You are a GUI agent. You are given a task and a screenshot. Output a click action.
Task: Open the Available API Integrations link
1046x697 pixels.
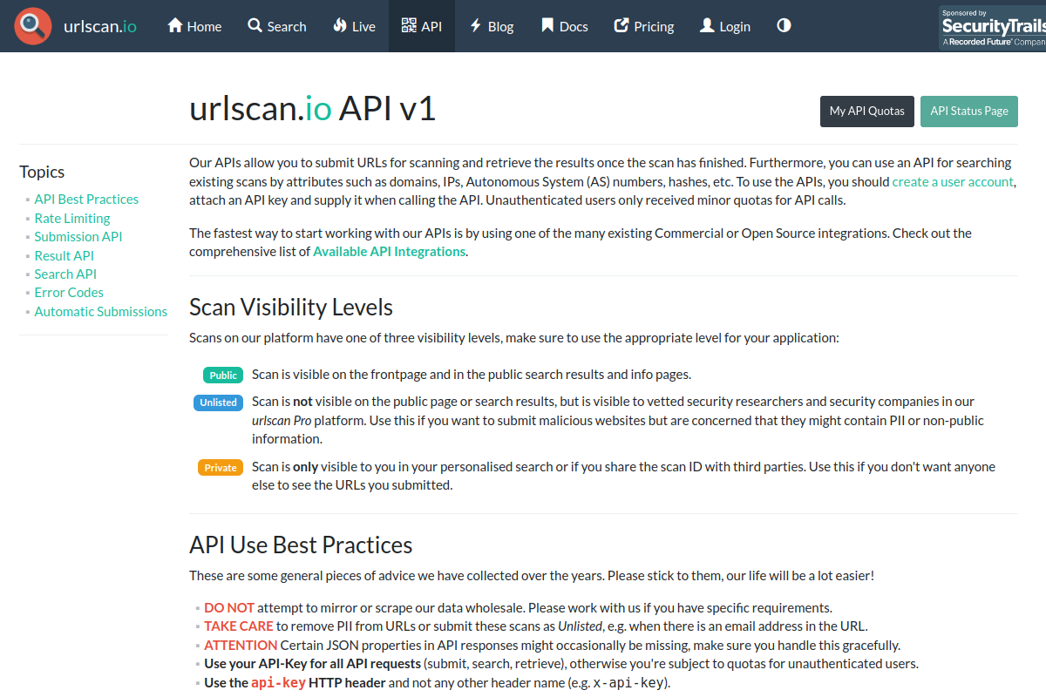click(x=389, y=252)
